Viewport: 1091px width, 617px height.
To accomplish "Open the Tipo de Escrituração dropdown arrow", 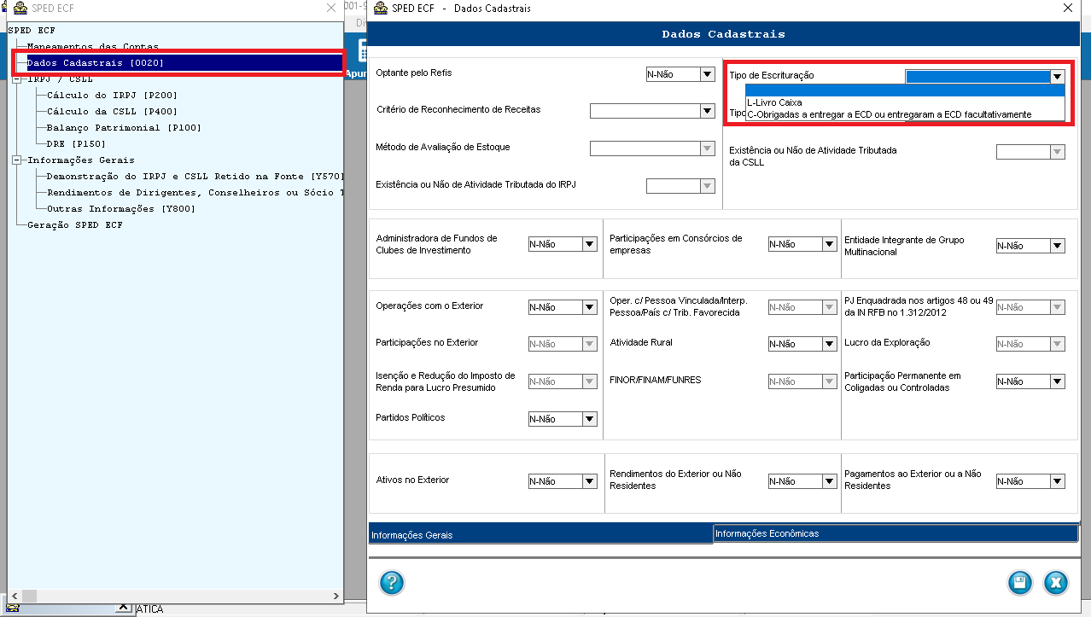I will tap(1058, 77).
